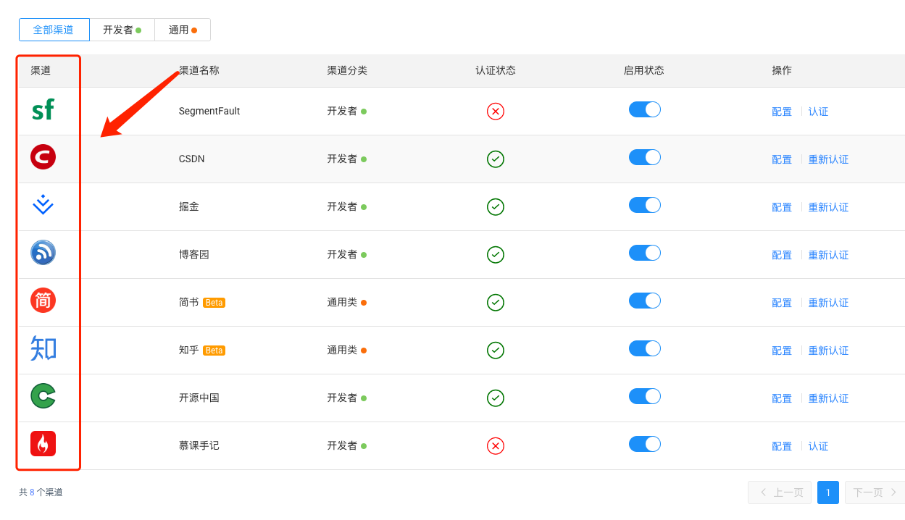Open 配置 for 知乎

point(782,351)
